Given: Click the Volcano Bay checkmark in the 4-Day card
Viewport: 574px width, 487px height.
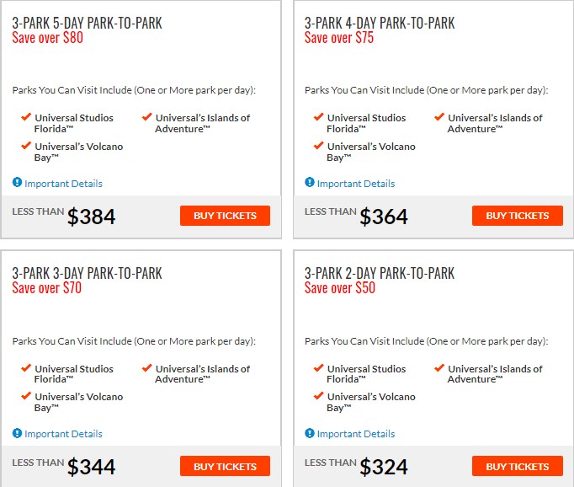Looking at the screenshot, I should 318,146.
